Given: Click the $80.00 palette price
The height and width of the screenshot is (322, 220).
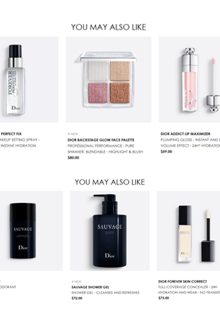Looking at the screenshot, I should 73,158.
